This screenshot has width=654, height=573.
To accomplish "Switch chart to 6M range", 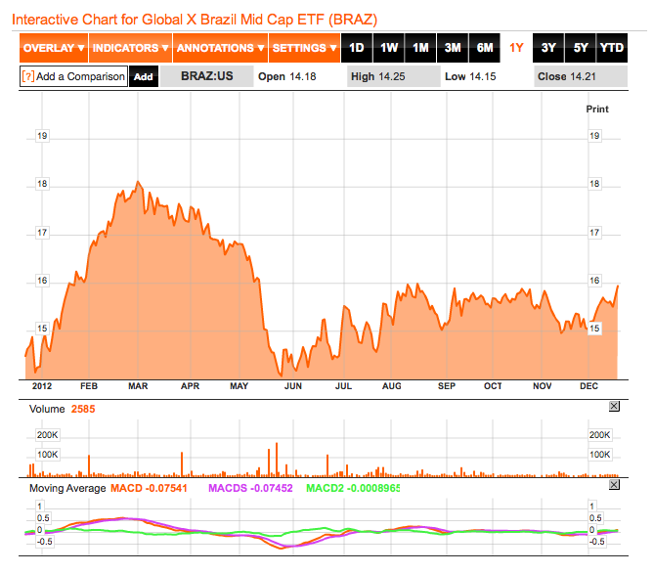I will click(x=485, y=48).
